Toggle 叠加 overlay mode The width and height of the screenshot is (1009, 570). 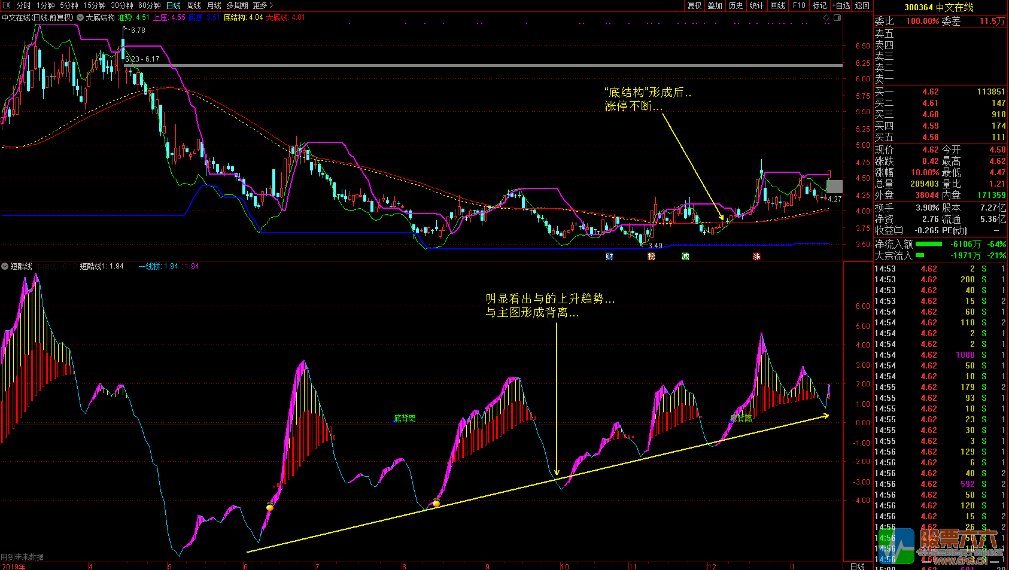[x=715, y=5]
